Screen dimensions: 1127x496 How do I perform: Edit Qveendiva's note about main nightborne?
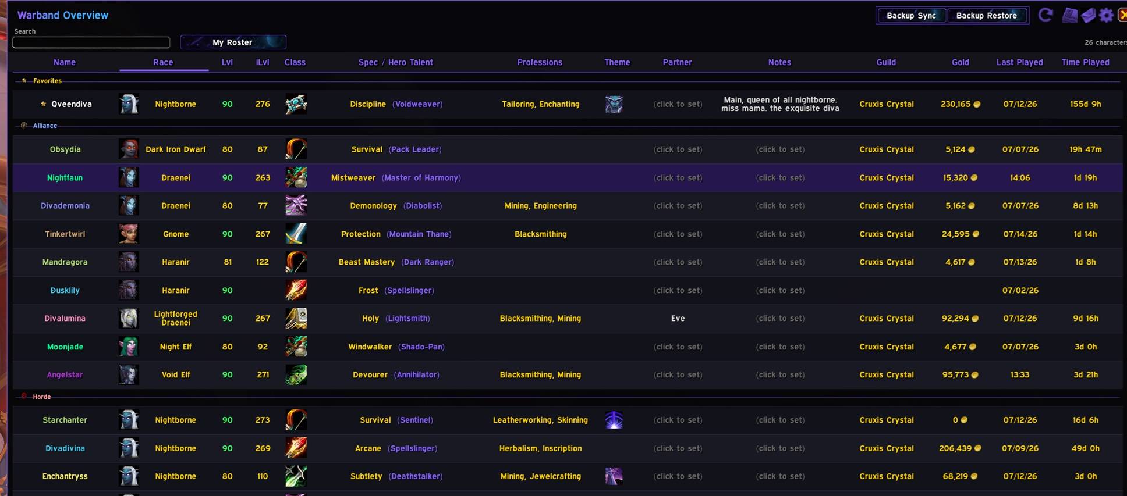point(780,104)
